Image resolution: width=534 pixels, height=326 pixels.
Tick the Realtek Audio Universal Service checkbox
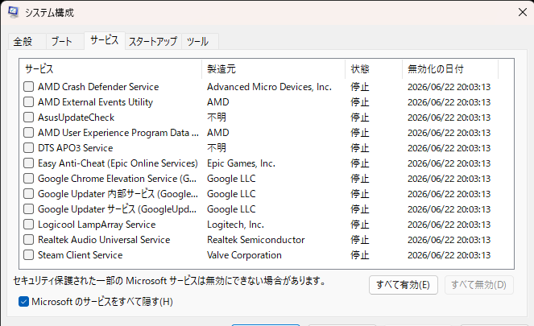tap(29, 240)
